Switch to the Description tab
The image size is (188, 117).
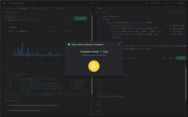tap(8, 8)
